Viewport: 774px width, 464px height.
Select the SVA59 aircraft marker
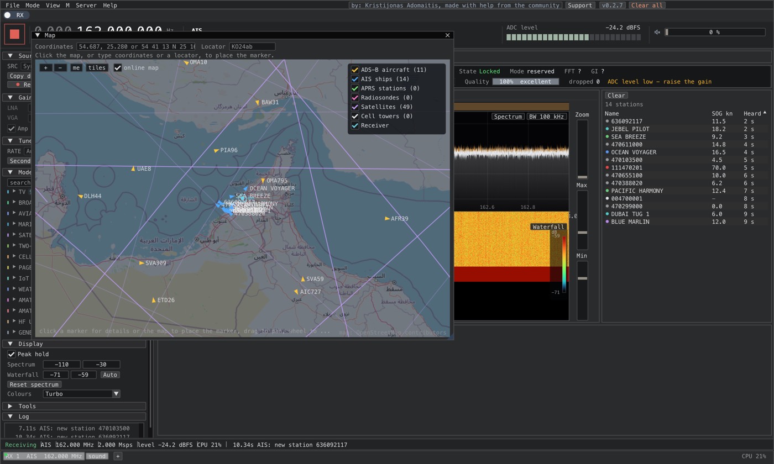tap(302, 279)
